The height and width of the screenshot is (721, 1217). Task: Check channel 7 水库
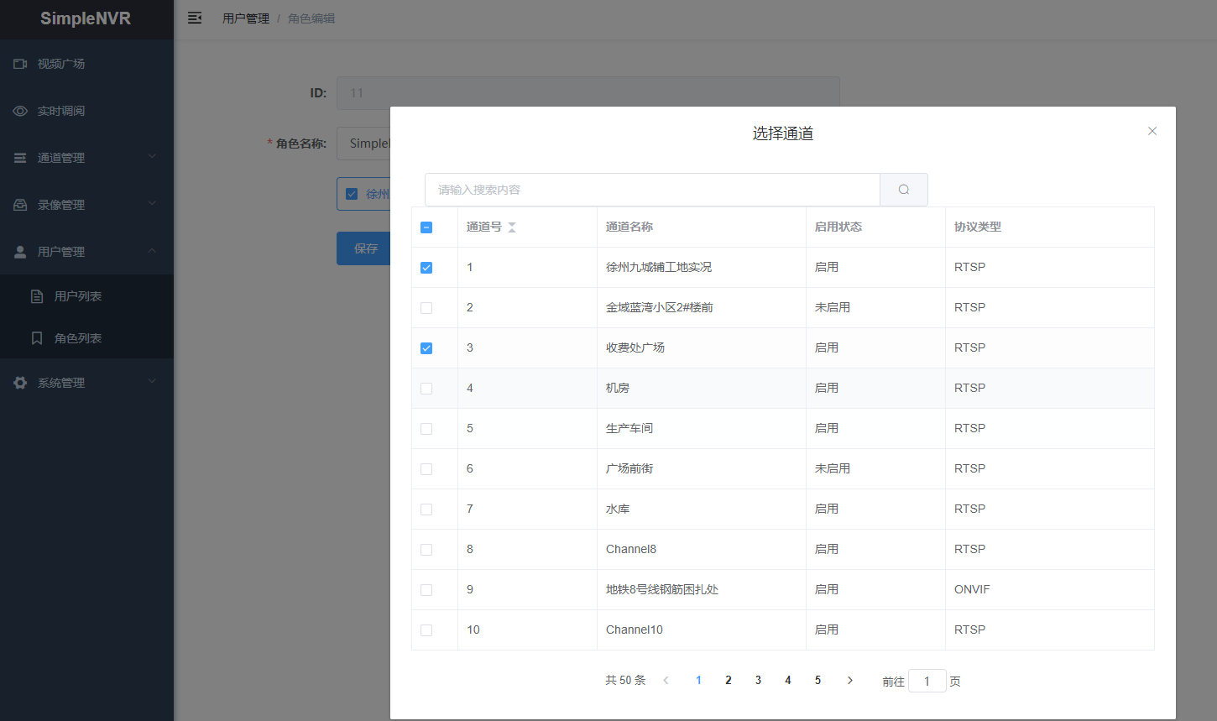(426, 509)
